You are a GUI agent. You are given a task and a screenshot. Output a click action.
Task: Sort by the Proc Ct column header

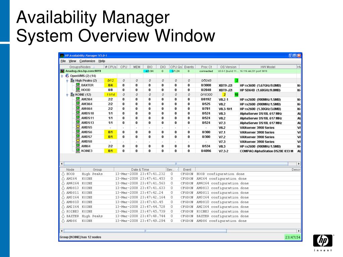(x=206, y=67)
